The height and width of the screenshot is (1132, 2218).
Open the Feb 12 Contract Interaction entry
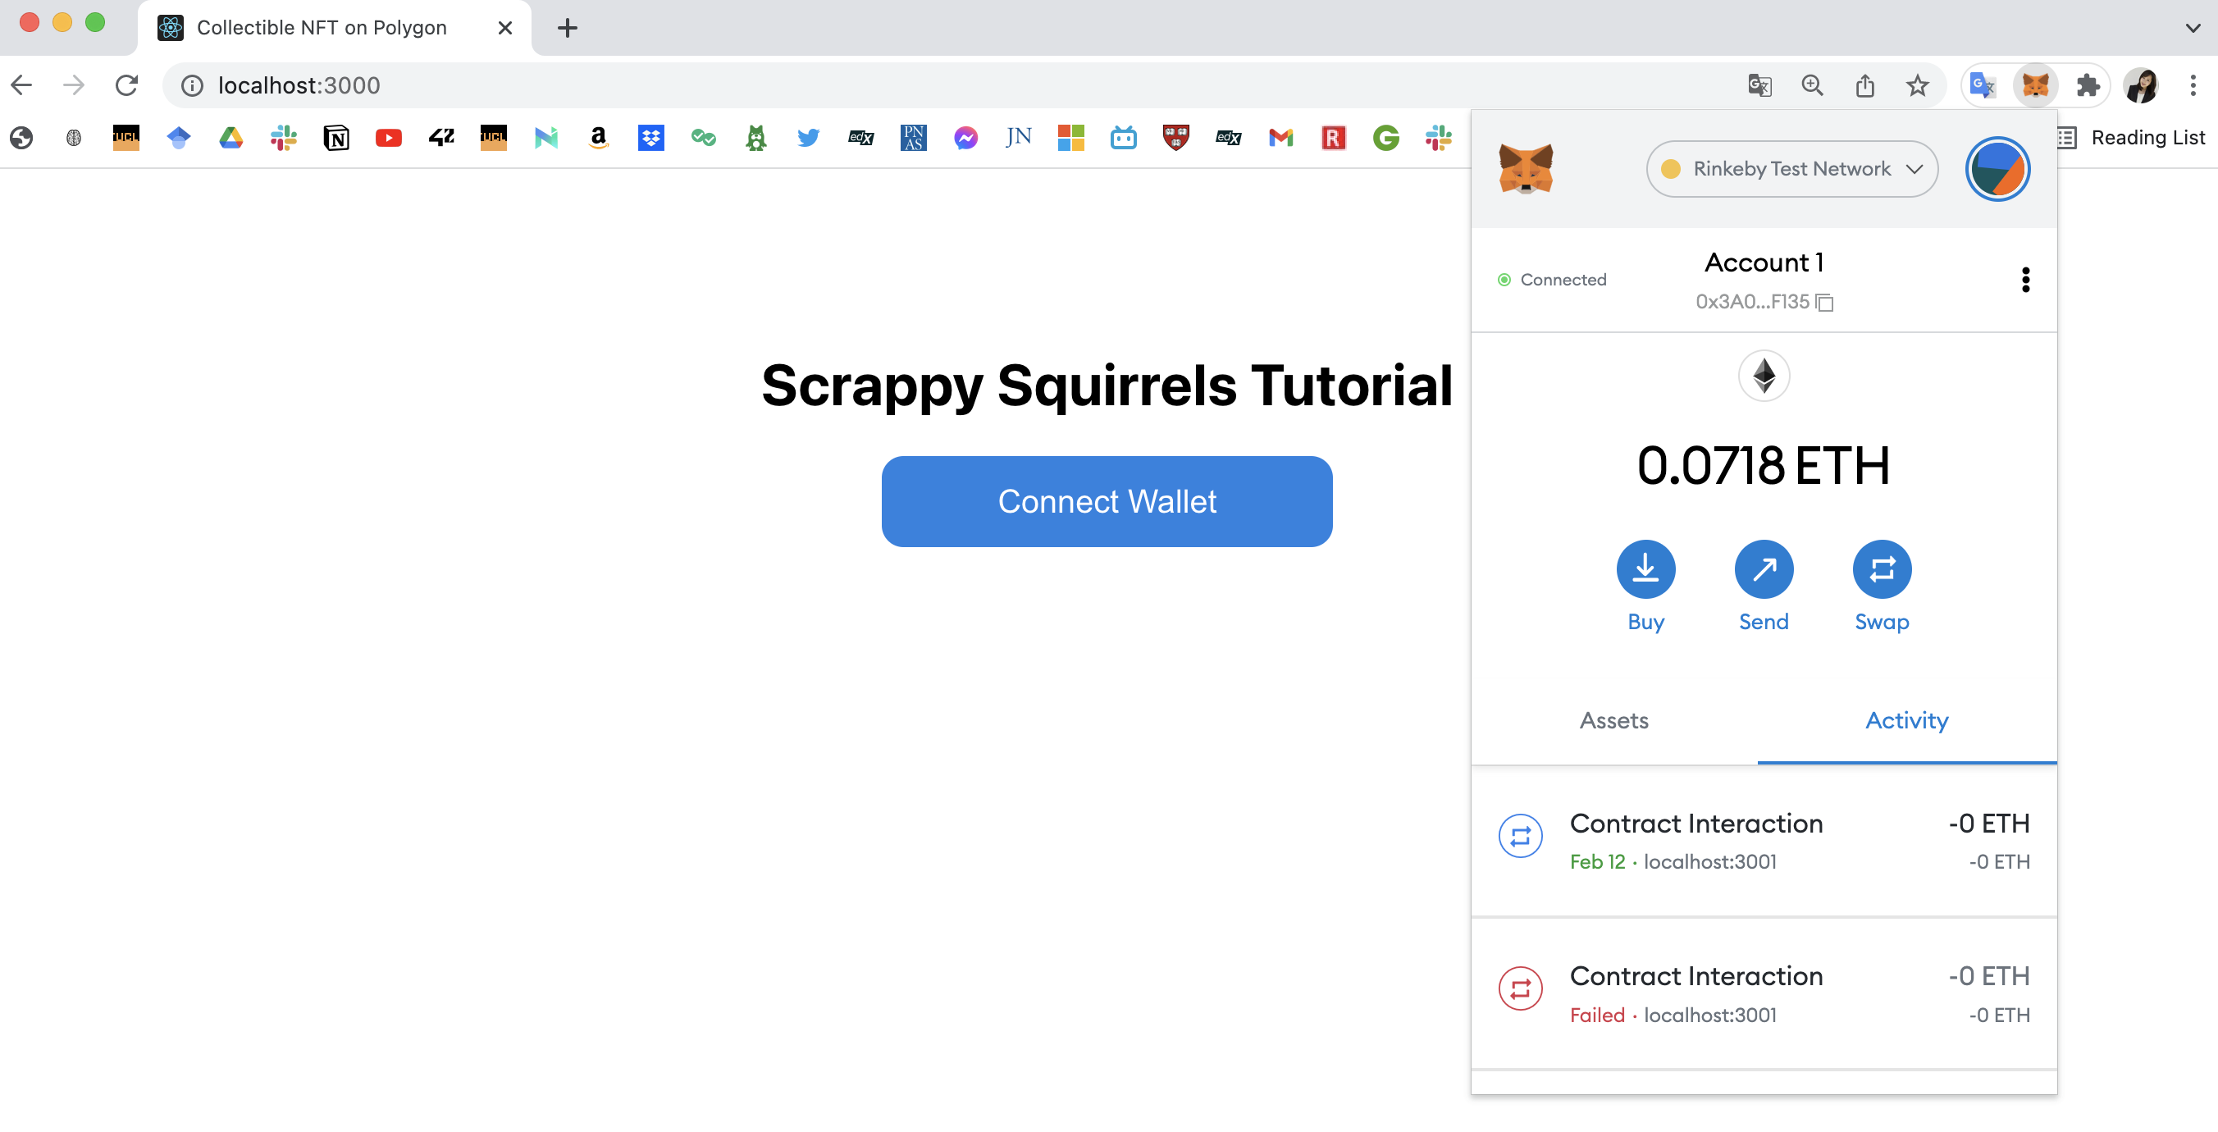point(1764,841)
